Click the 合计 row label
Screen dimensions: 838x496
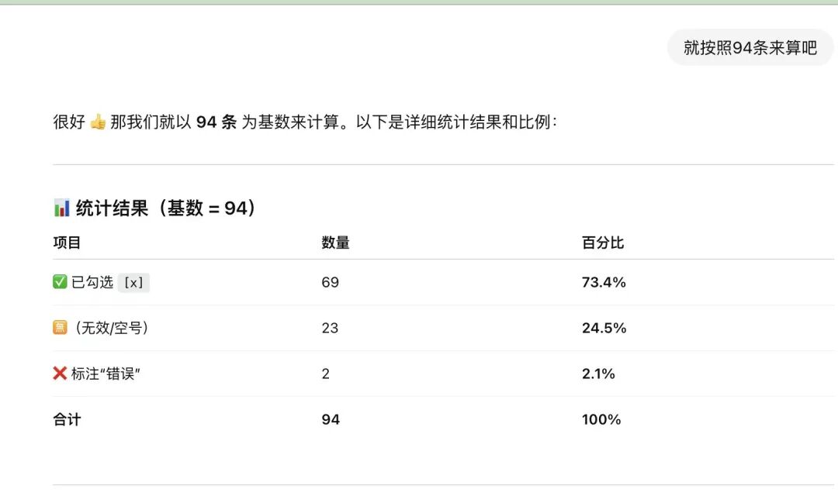67,419
